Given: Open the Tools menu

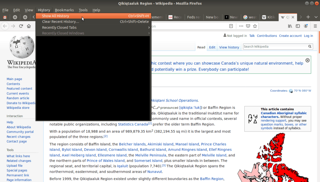Looking at the screenshot, I should click(83, 10).
